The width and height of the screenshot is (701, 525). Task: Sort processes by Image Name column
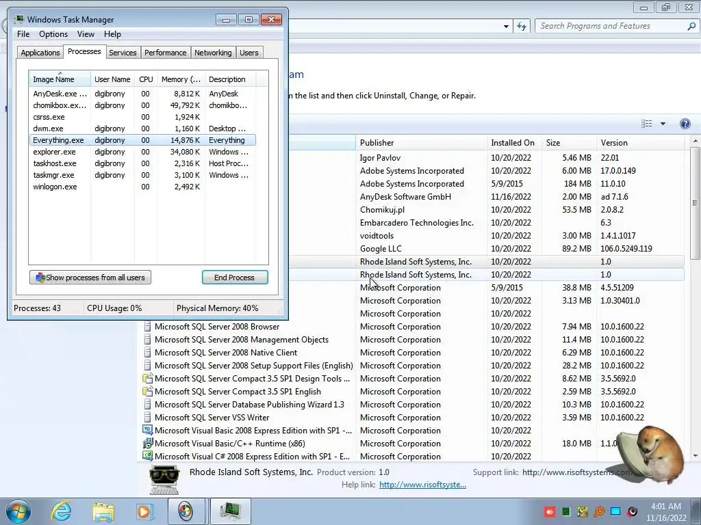pyautogui.click(x=60, y=79)
